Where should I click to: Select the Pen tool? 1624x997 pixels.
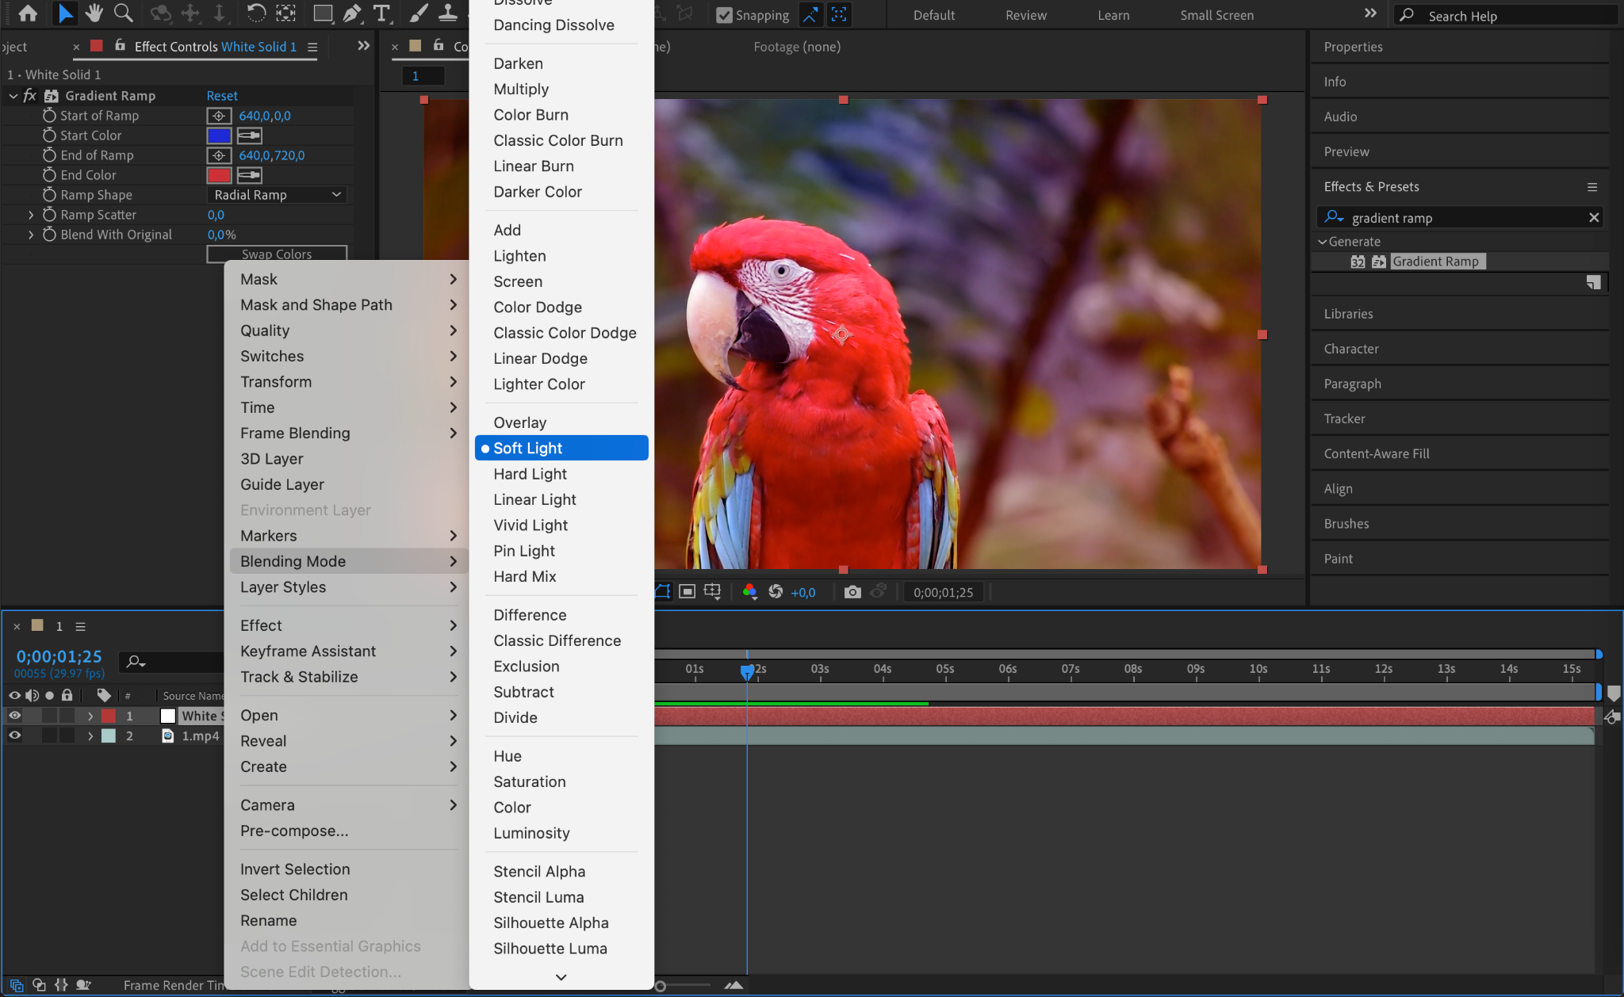352,13
